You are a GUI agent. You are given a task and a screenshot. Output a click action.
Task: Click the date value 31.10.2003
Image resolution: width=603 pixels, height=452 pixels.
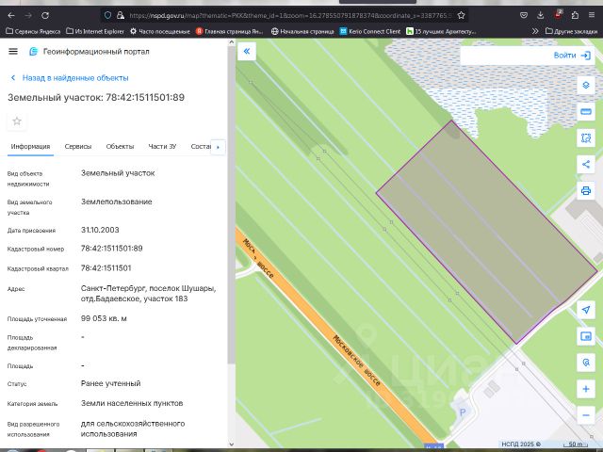coord(100,230)
